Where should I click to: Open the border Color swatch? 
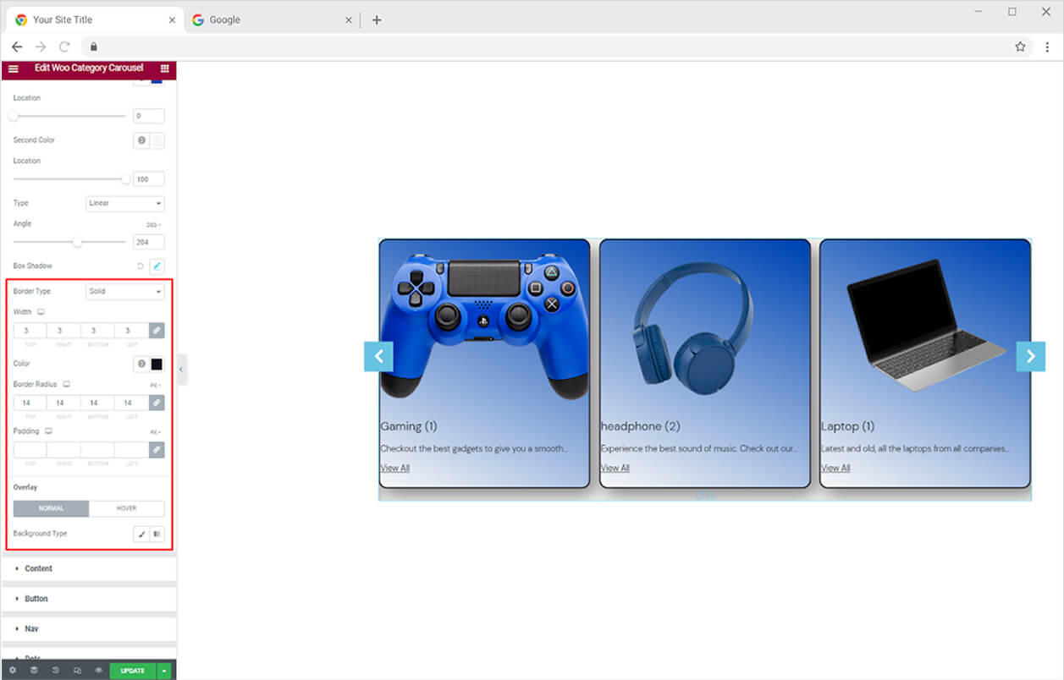pyautogui.click(x=157, y=365)
